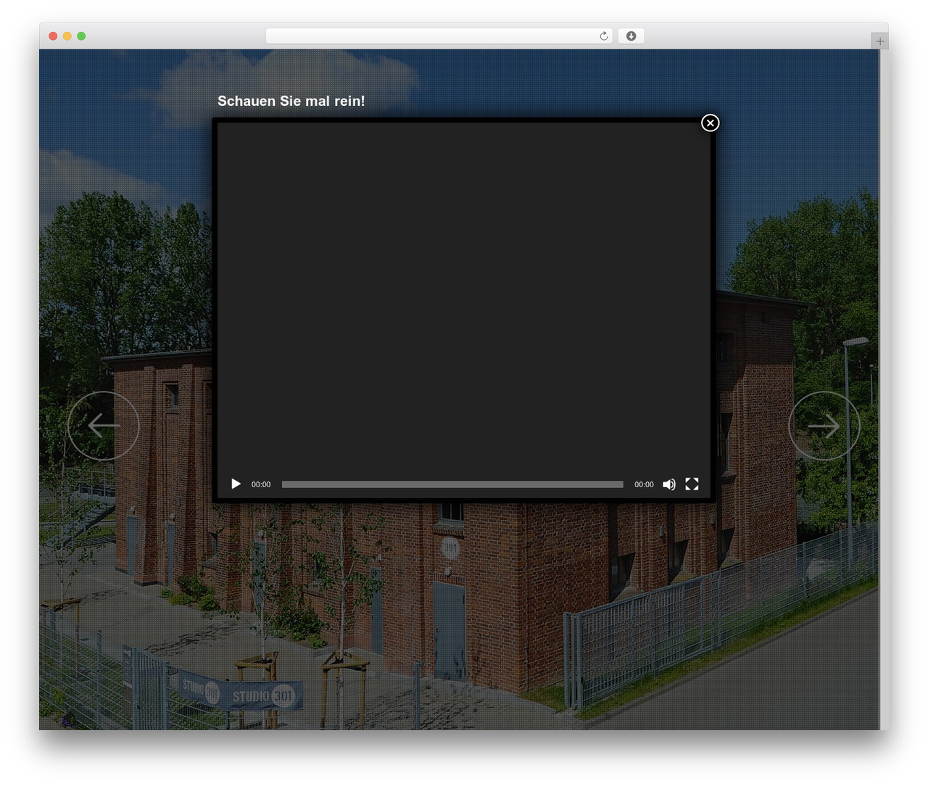The height and width of the screenshot is (786, 928).
Task: Click the total duration 00:00 beside speaker
Action: tap(644, 484)
